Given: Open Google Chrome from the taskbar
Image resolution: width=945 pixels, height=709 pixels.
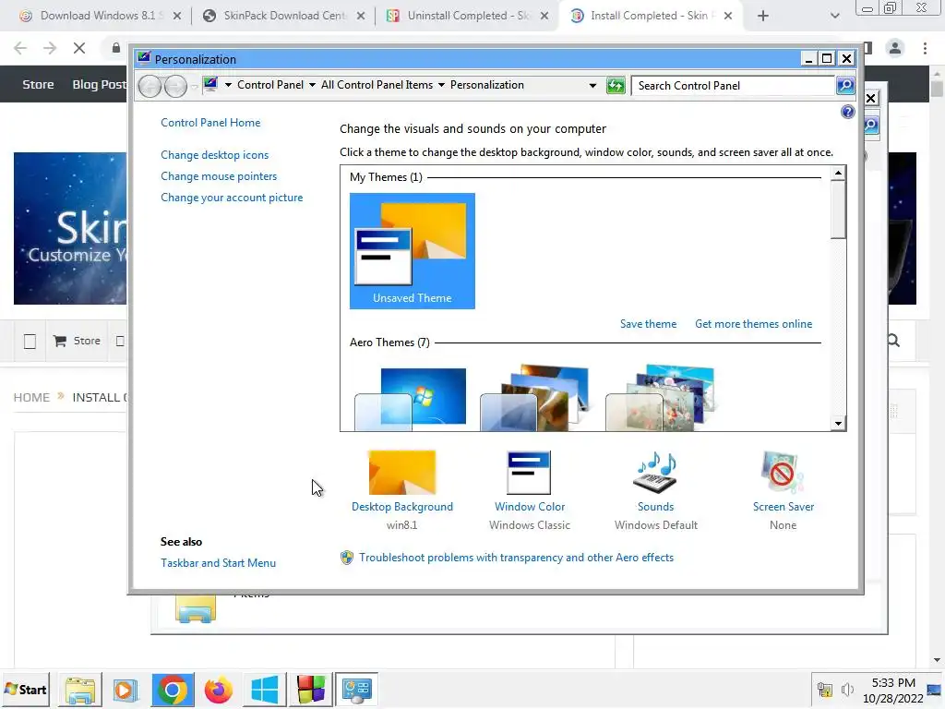Looking at the screenshot, I should [173, 690].
